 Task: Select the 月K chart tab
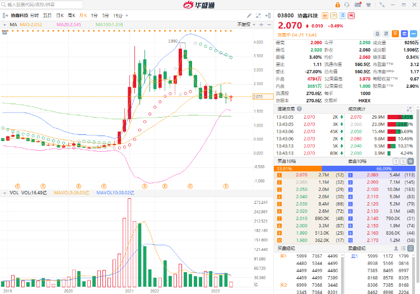click(83, 16)
